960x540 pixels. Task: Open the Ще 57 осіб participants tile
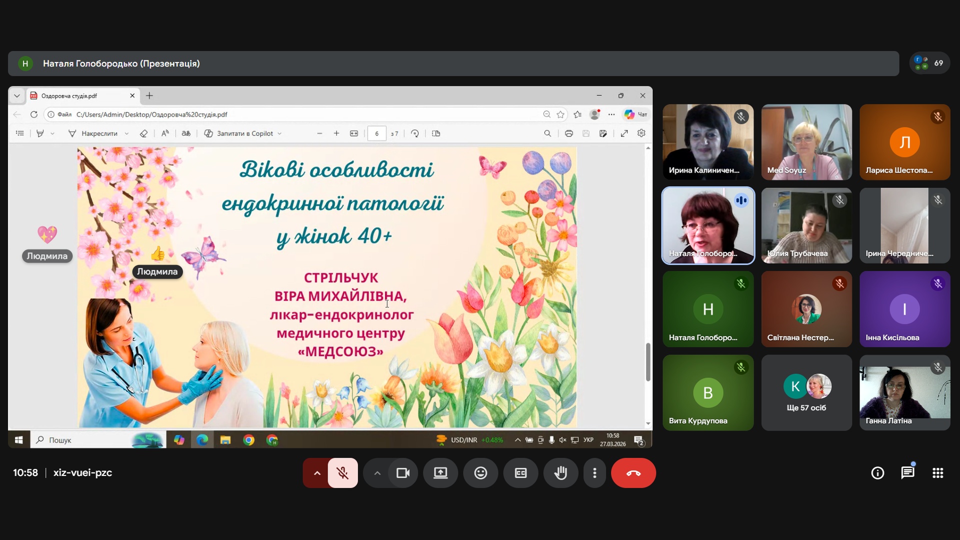tap(806, 393)
